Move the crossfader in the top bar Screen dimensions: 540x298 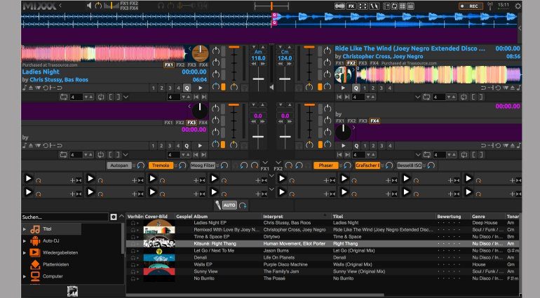(x=271, y=6)
